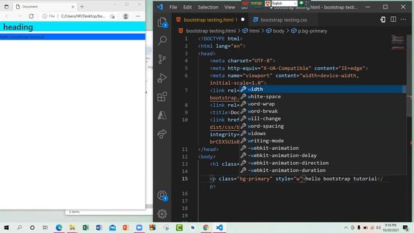Add page to favorites in browser
This screenshot has width=414, height=233.
click(112, 16)
